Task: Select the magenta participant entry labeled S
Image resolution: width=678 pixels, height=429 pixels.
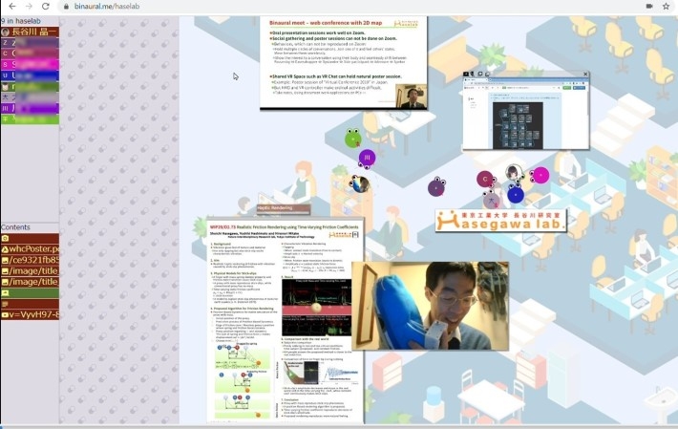Action: pos(30,64)
